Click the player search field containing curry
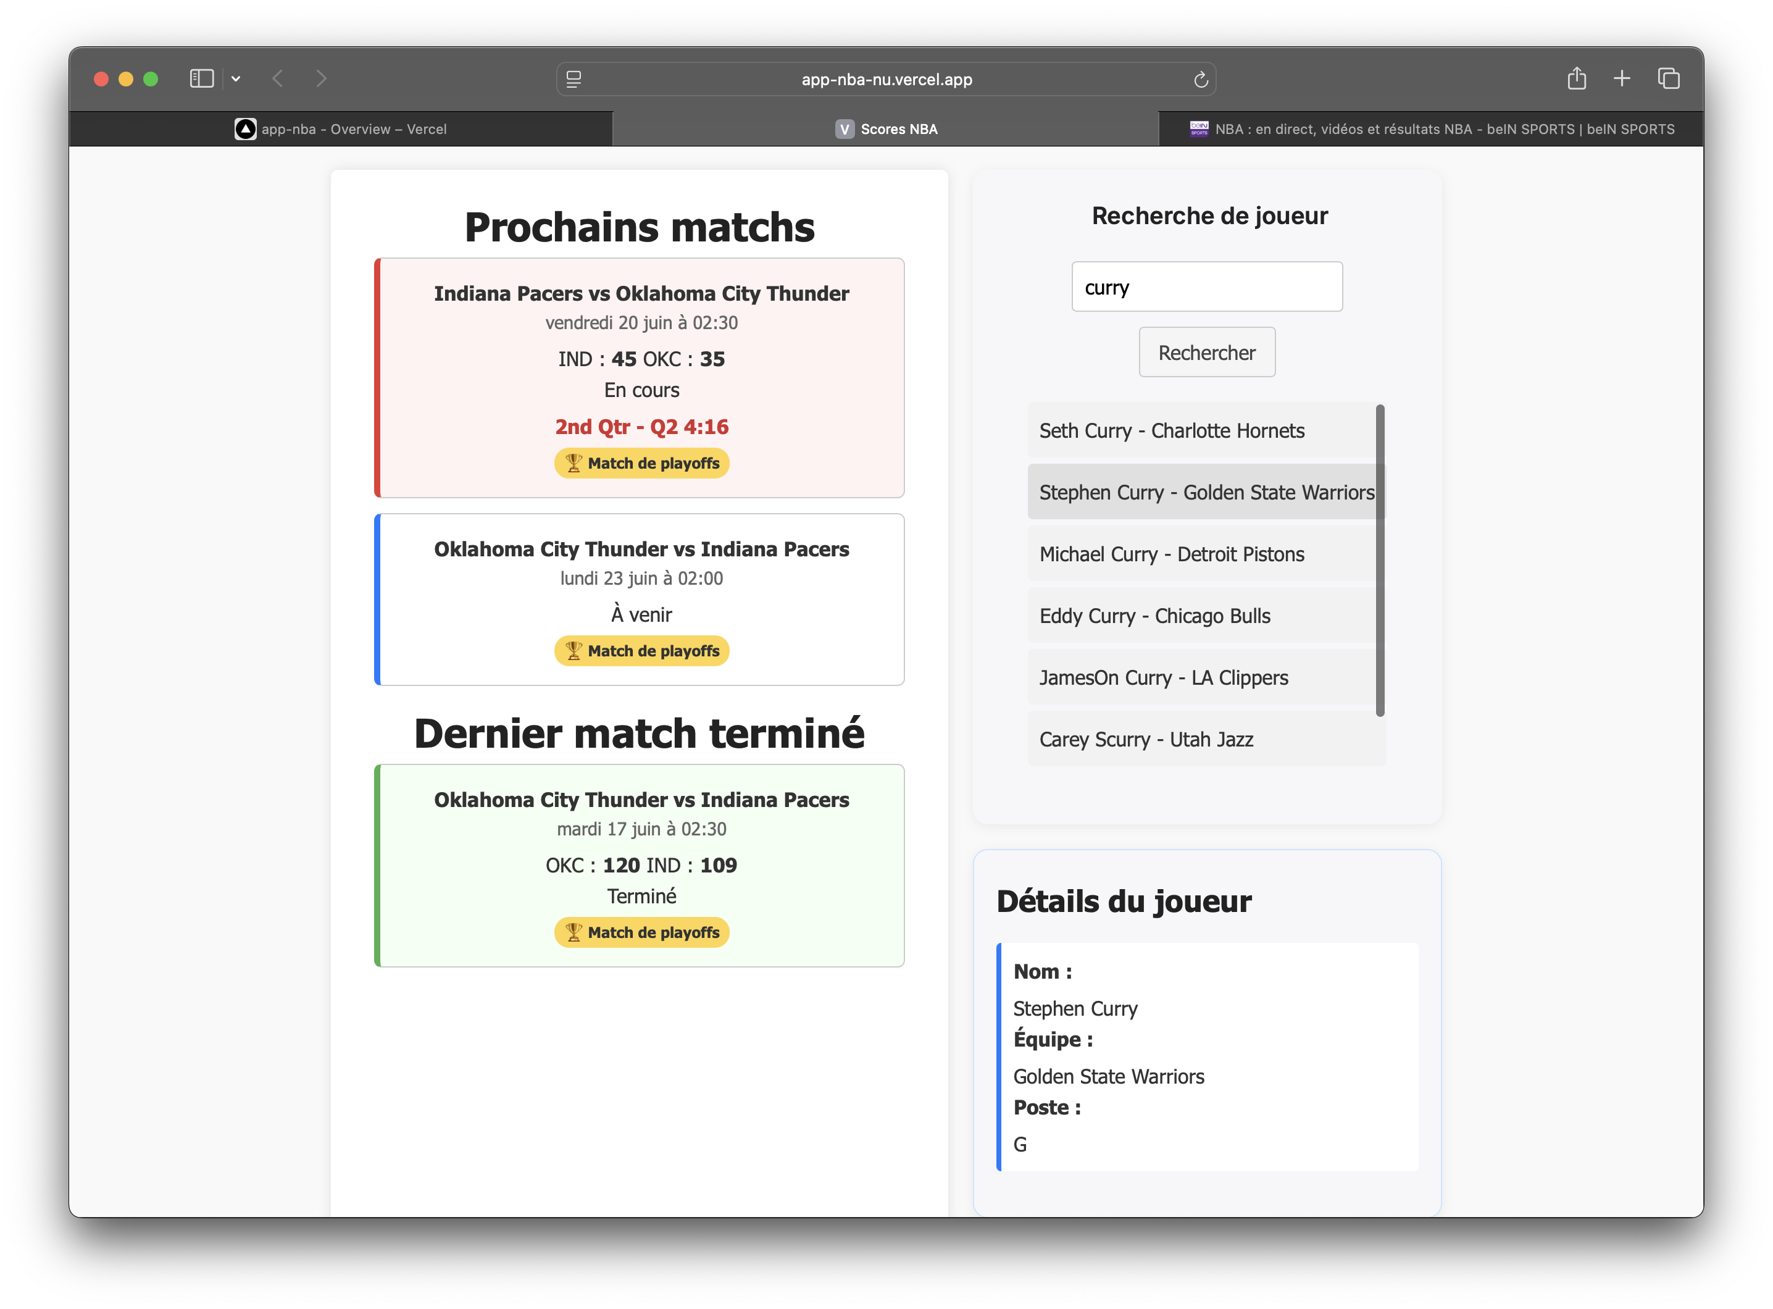The width and height of the screenshot is (1773, 1309). click(1206, 287)
